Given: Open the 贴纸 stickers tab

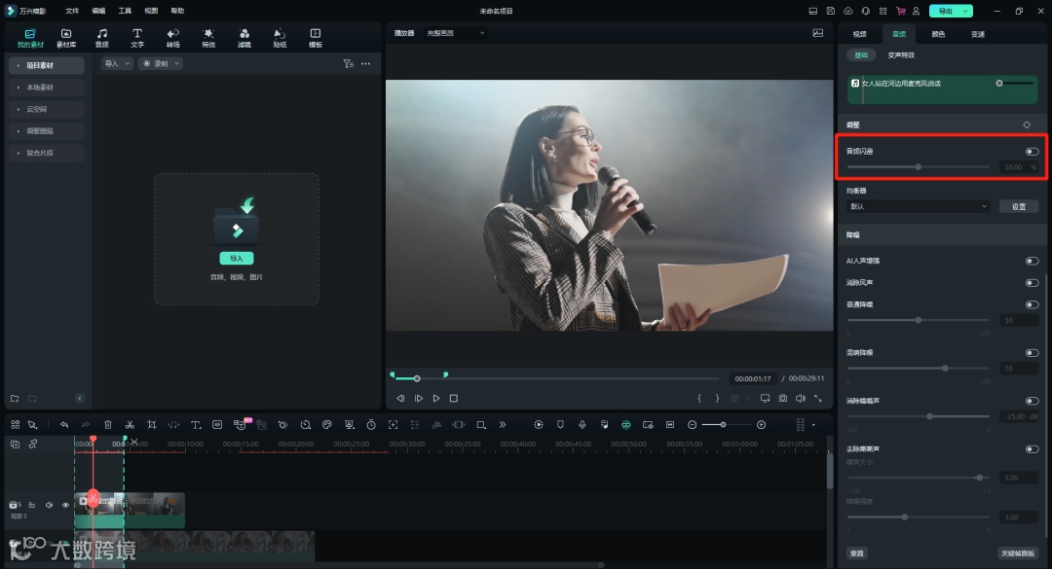Looking at the screenshot, I should [280, 38].
